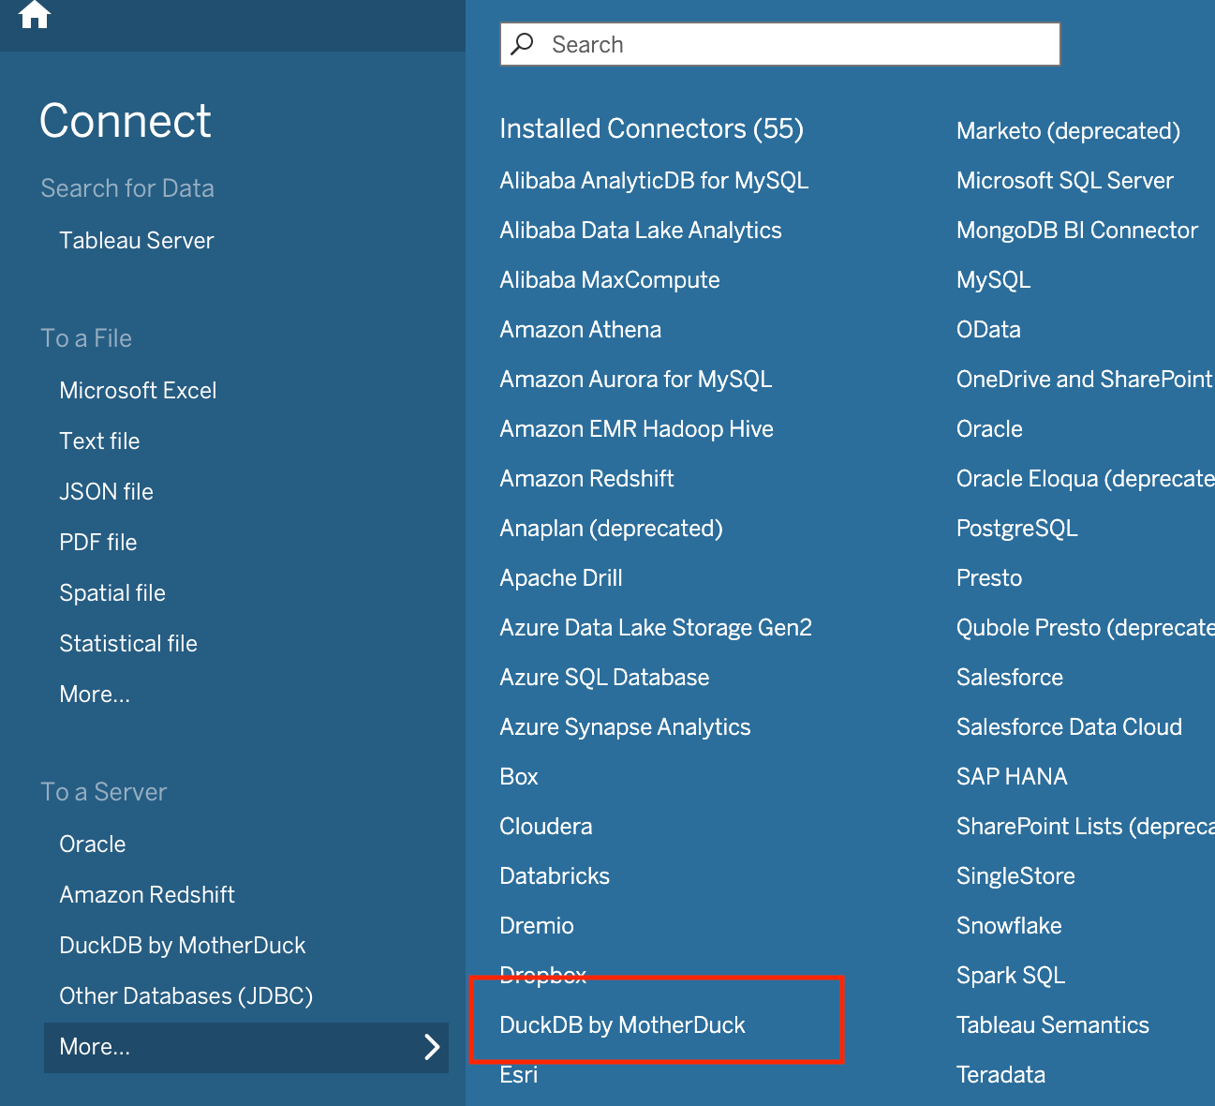The width and height of the screenshot is (1215, 1106).
Task: Select Oracle in Installed Connectors
Action: coord(989,429)
